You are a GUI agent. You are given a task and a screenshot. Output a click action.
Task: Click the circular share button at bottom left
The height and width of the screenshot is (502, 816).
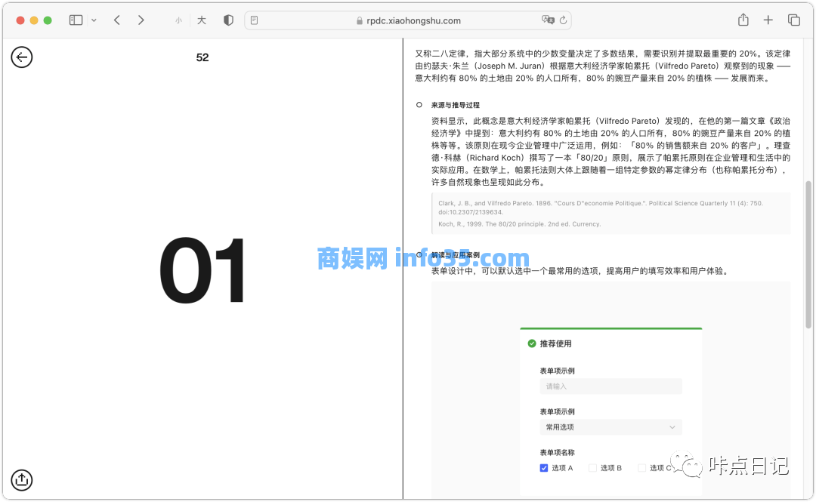tap(22, 479)
